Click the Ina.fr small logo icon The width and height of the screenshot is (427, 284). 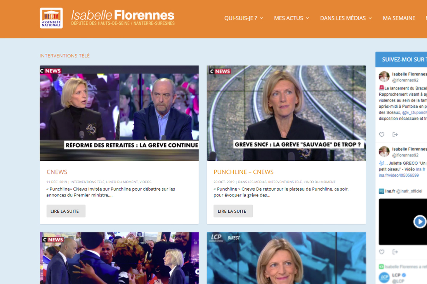pyautogui.click(x=381, y=191)
